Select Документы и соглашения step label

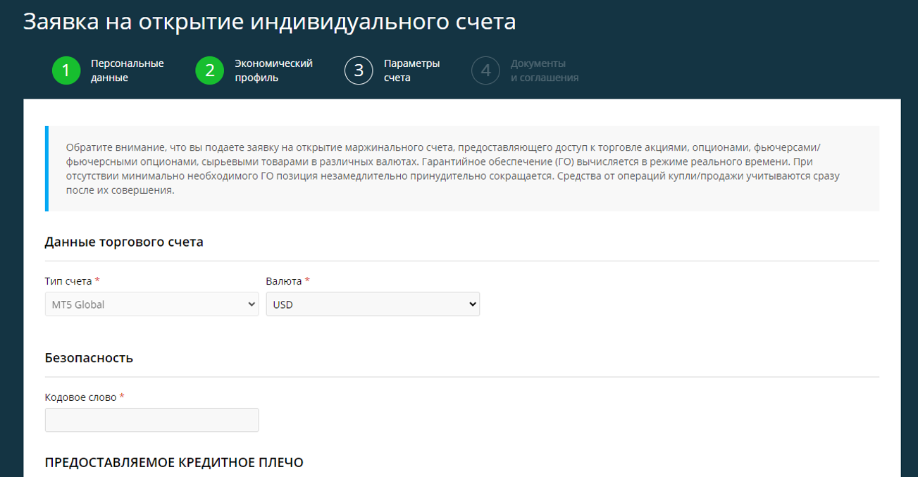tap(545, 70)
